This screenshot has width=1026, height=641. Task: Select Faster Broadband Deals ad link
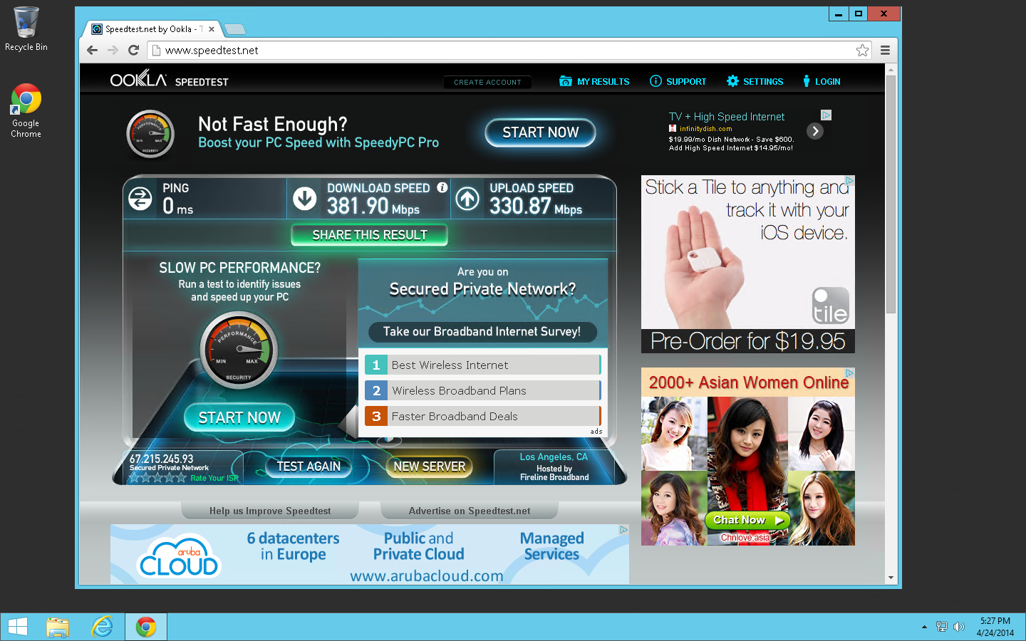[482, 416]
